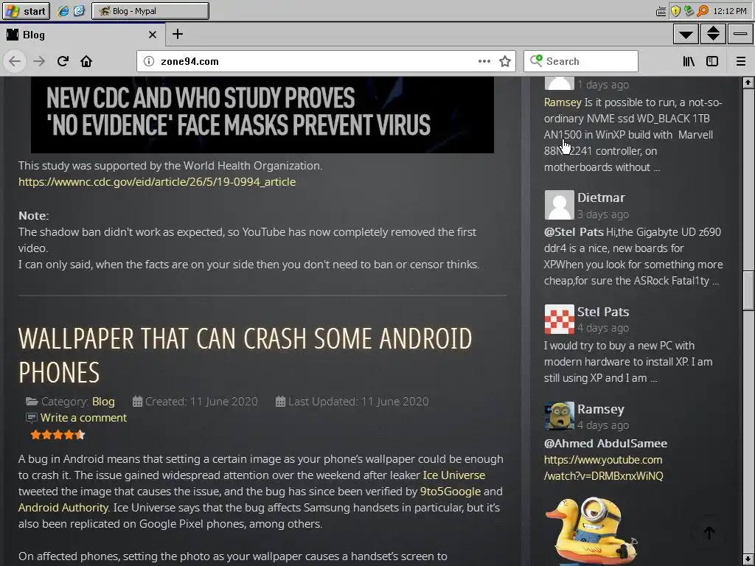The image size is (755, 566).
Task: Open the Library bookmarks panel icon
Action: [689, 61]
